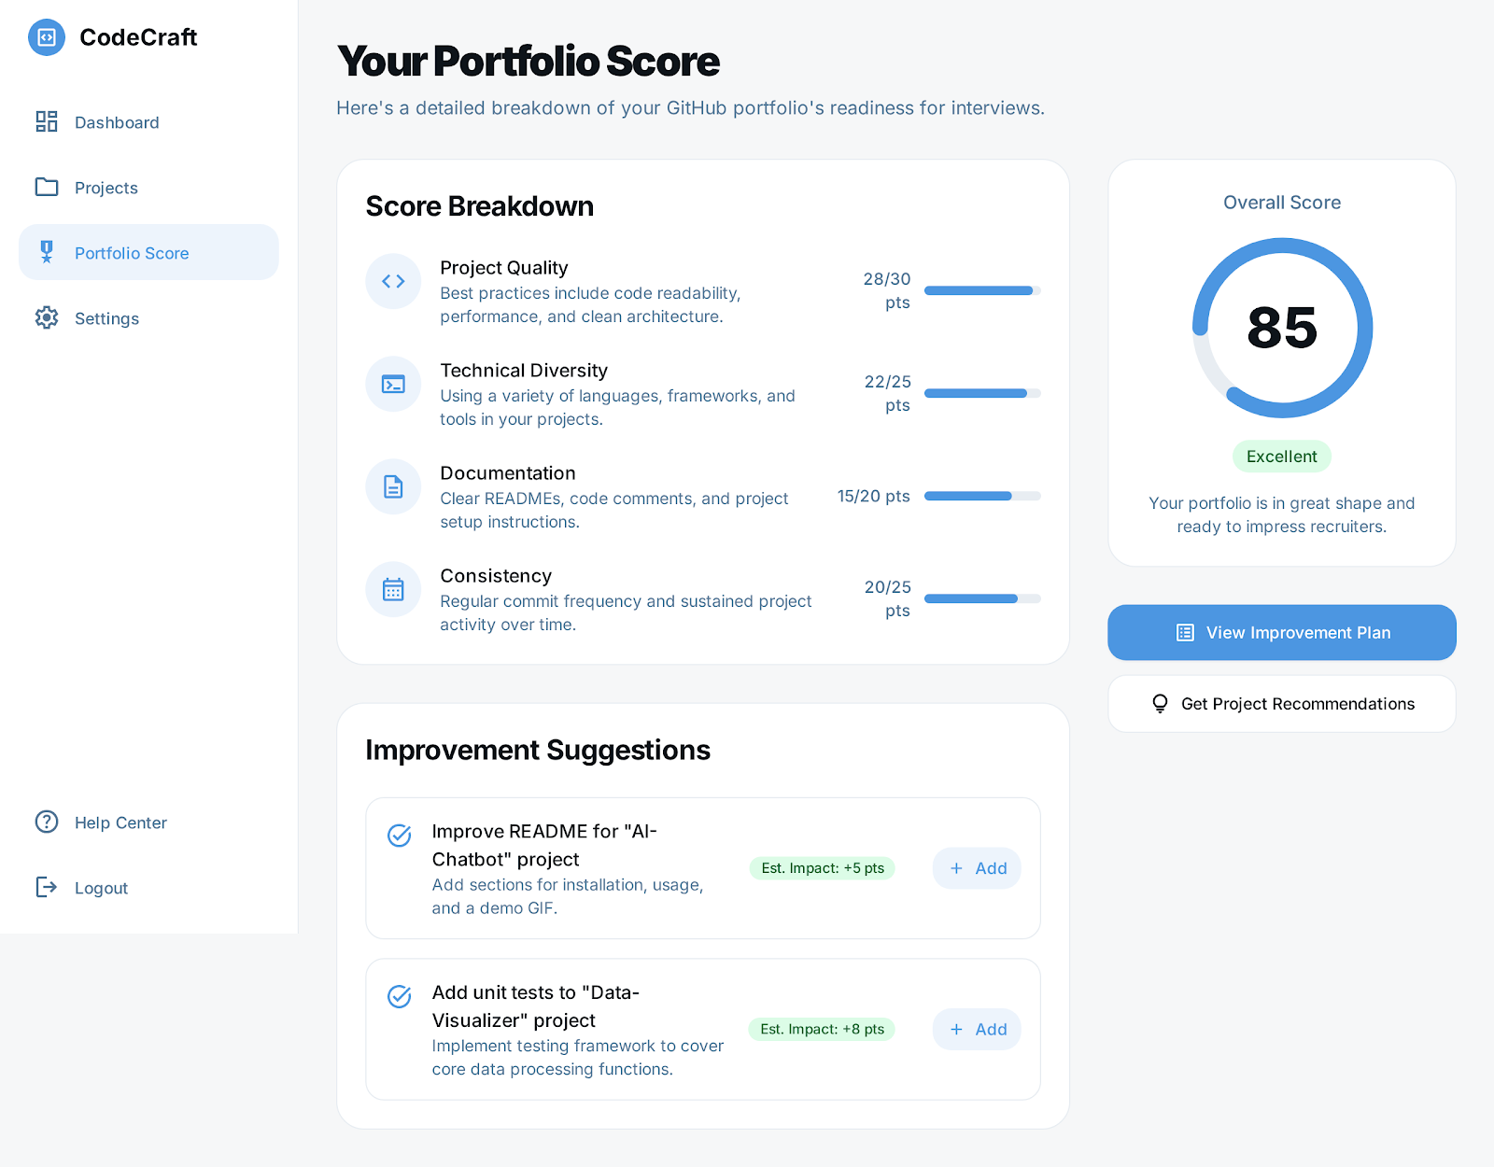Go to Projects in the sidebar

point(106,188)
